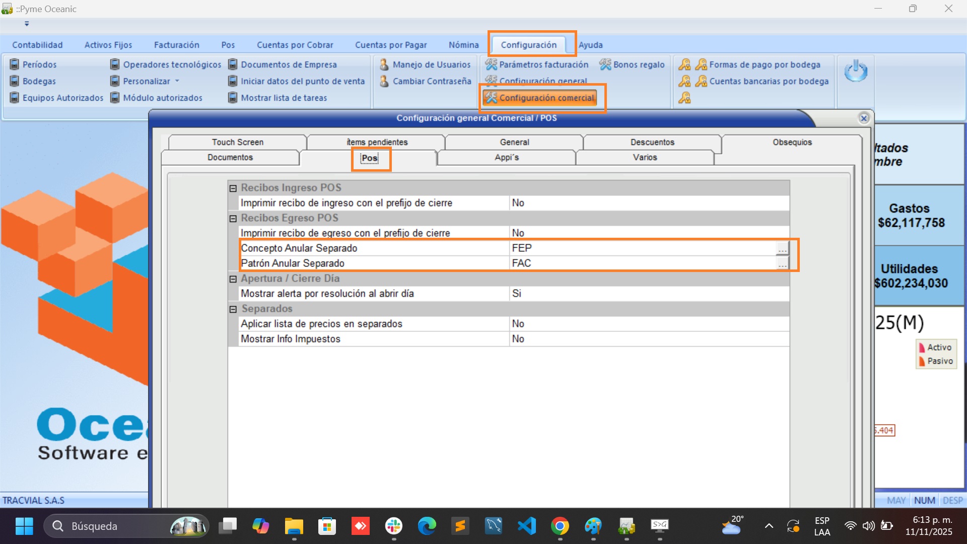The width and height of the screenshot is (967, 544).
Task: Click browse button for Concepto Anular Separado
Action: coord(782,248)
